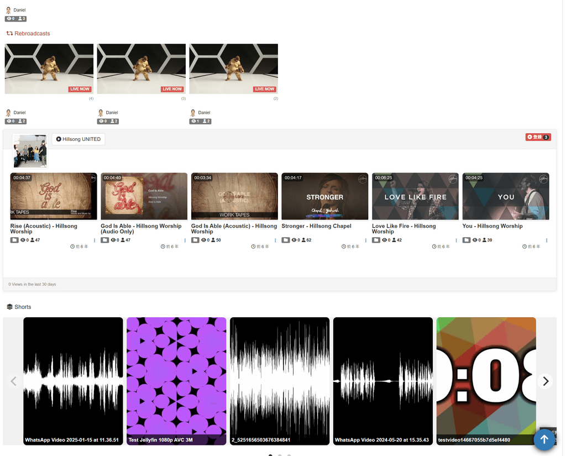
Task: Open God Is Able (Acoustic) title link
Action: (x=234, y=228)
